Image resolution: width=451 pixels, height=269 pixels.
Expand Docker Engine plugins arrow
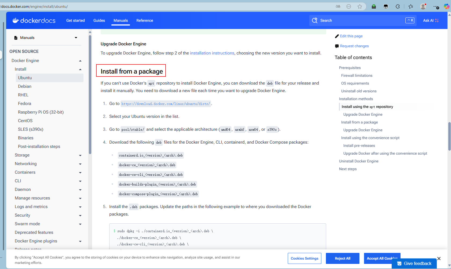coord(80,241)
